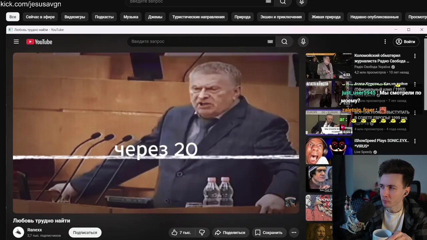Open Радіо Свобода Україна channel name
The height and width of the screenshot is (240, 427).
click(x=372, y=67)
